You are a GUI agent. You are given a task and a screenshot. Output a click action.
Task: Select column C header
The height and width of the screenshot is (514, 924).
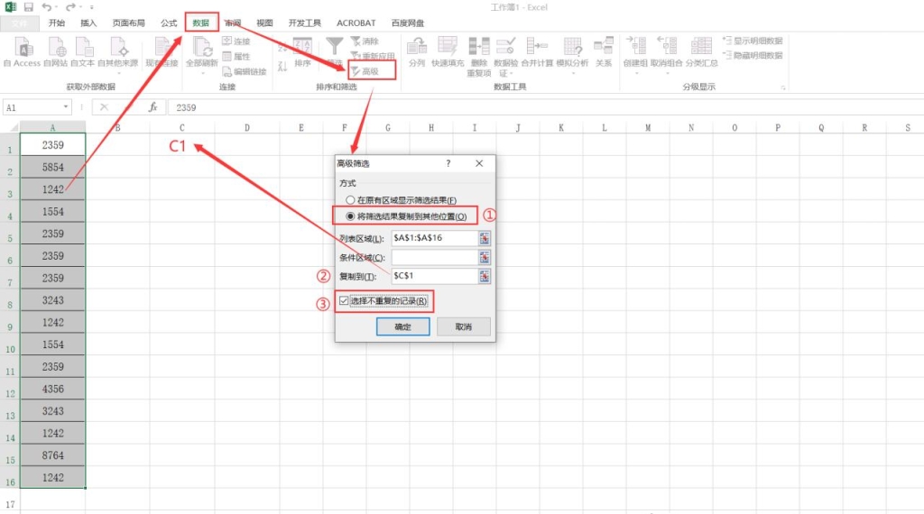(182, 128)
